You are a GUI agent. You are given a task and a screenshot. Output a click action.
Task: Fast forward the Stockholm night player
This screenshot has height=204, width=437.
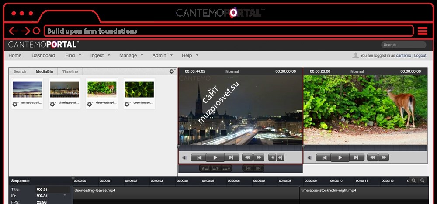tap(259, 158)
